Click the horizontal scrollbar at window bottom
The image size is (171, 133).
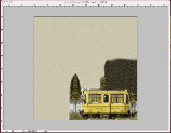[x=107, y=131]
